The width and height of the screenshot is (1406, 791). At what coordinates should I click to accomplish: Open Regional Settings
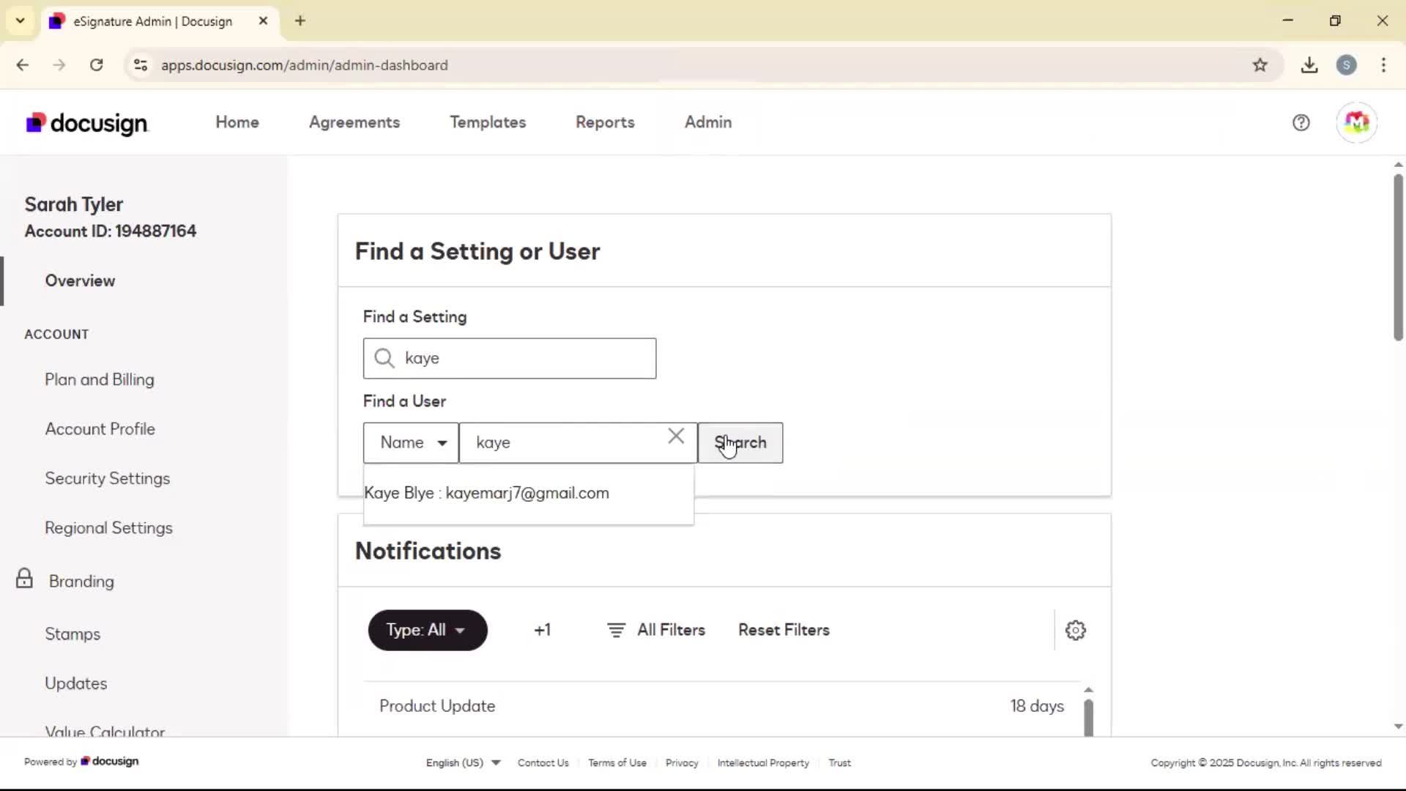pyautogui.click(x=108, y=528)
